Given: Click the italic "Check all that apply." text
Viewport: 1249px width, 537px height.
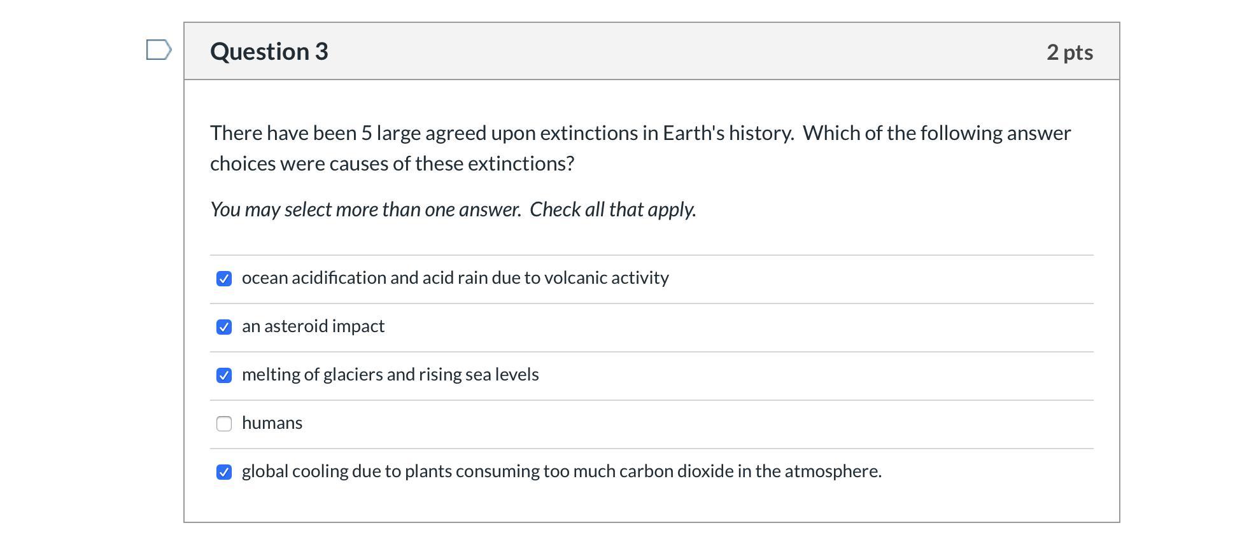Looking at the screenshot, I should coord(612,209).
